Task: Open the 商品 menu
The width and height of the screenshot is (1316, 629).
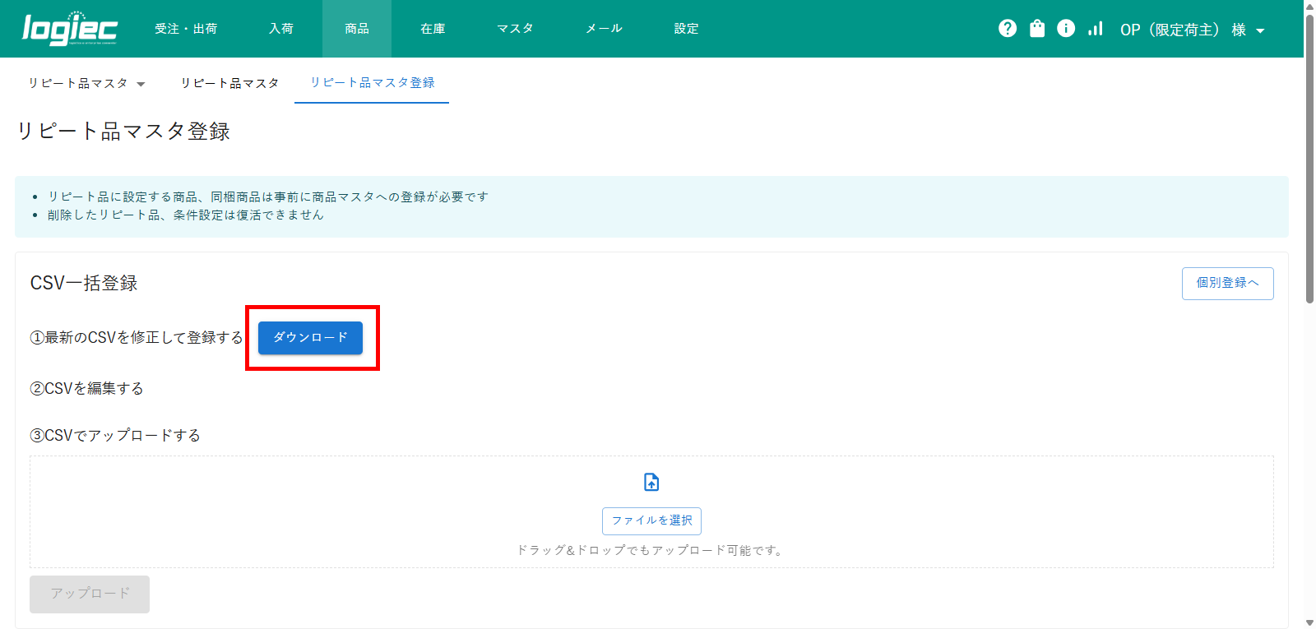Action: 357,29
